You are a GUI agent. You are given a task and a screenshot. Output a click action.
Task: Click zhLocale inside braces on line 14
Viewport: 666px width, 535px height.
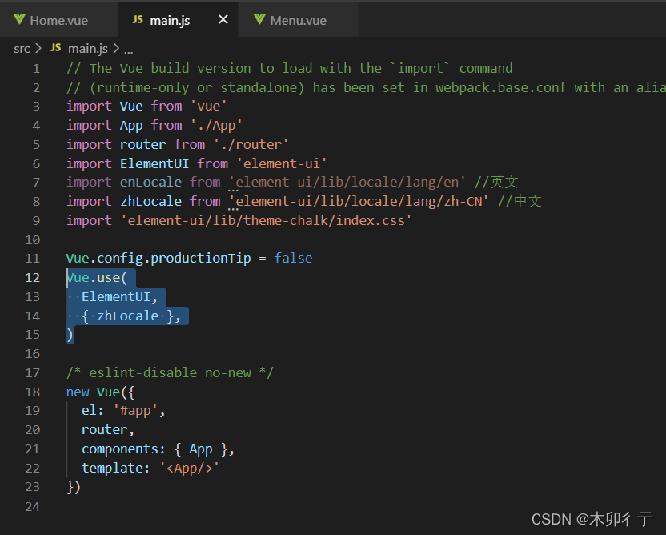click(x=127, y=316)
